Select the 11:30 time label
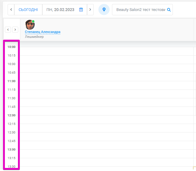The height and width of the screenshot is (171, 196). pos(12,98)
